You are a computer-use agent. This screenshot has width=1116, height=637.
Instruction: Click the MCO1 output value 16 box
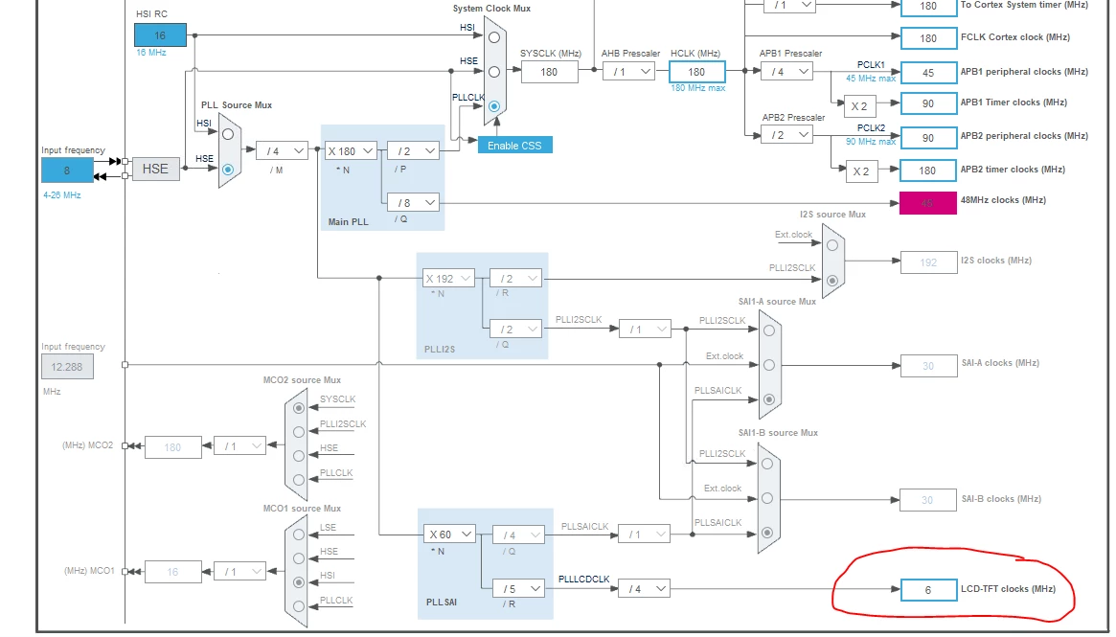pos(173,572)
